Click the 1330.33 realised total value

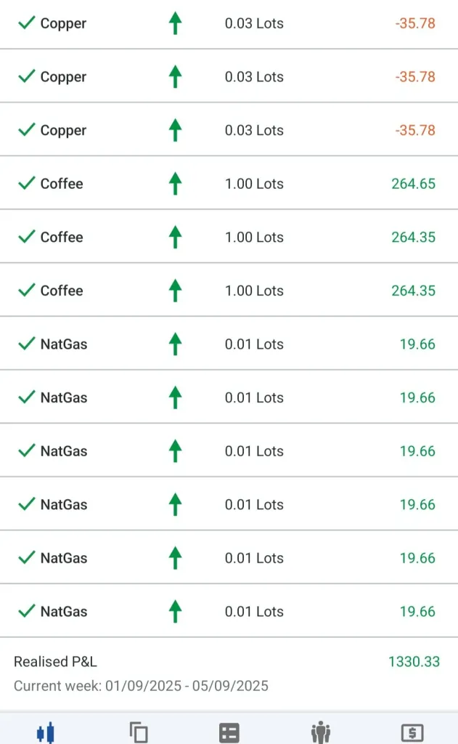coord(414,662)
